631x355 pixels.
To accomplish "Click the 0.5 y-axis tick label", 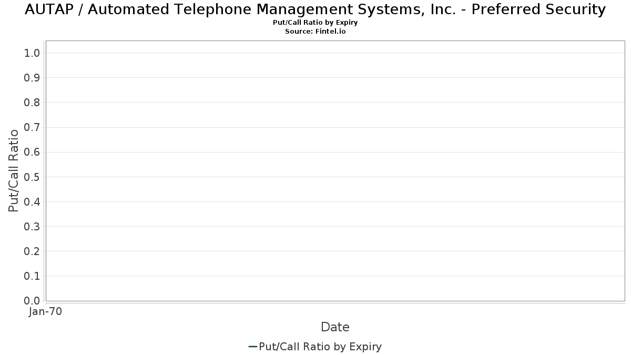I will click(x=32, y=177).
